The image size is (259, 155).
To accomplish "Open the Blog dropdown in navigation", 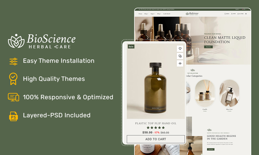I will (159, 14).
